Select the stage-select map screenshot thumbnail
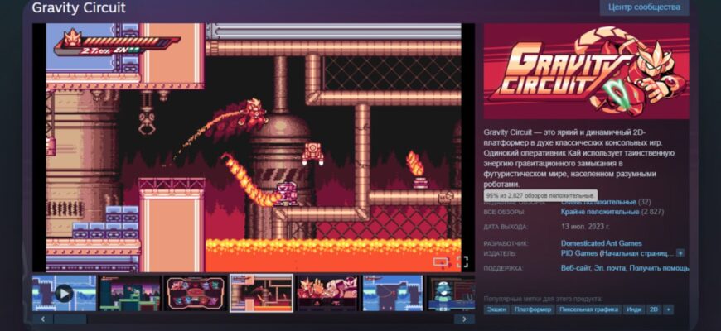The width and height of the screenshot is (721, 331). click(196, 293)
